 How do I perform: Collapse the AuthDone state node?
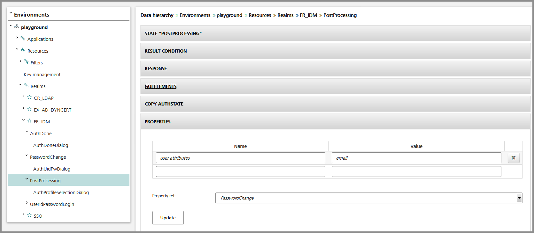(27, 132)
